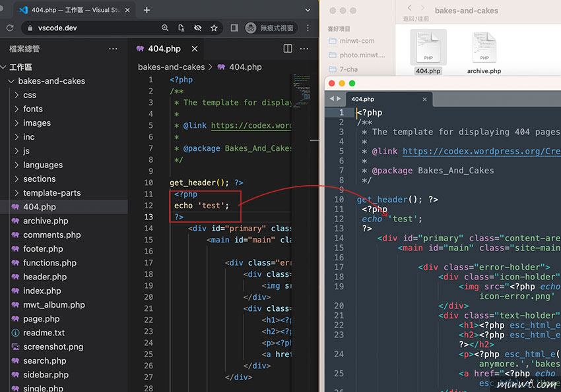561x392 pixels.
Task: Click line number 12 in Sublime Text gutter
Action: (x=339, y=219)
